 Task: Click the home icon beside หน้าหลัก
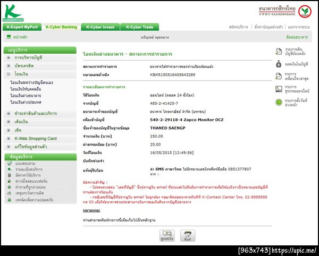(9, 37)
